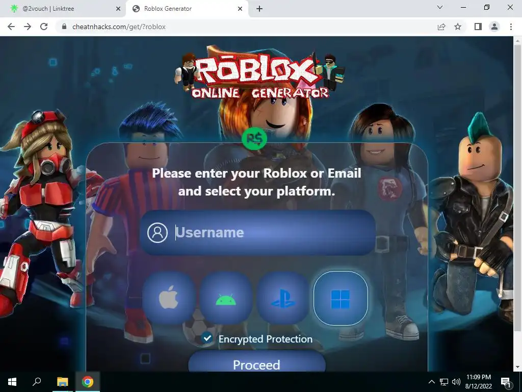Open the Windows Start menu
The width and height of the screenshot is (522, 392).
pyautogui.click(x=12, y=382)
